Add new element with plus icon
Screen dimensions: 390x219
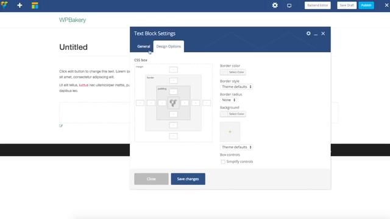19,5
